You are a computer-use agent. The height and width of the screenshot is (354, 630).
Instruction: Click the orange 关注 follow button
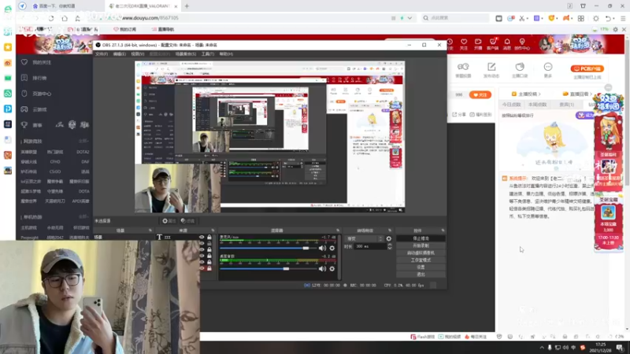tap(480, 94)
